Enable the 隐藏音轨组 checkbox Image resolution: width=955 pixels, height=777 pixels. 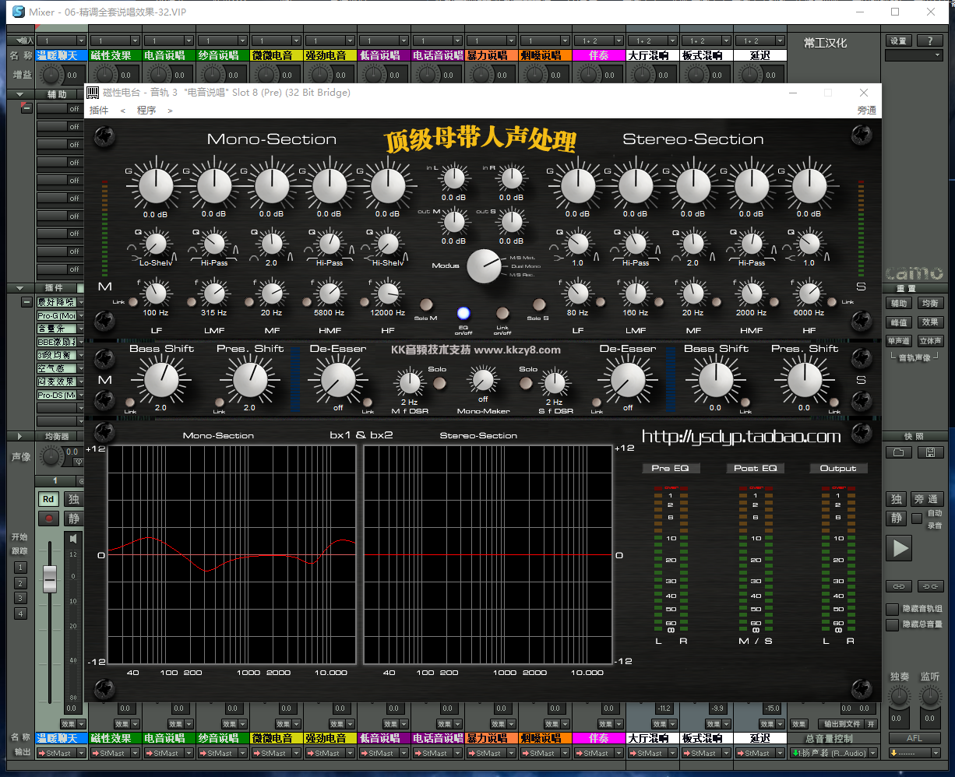point(893,609)
